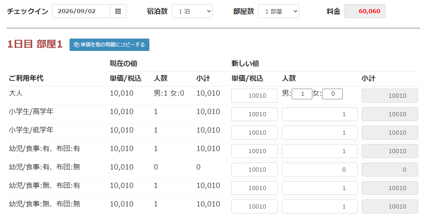The width and height of the screenshot is (423, 220).
Task: Click the 小学生/高学年 row label
Action: [x=31, y=112]
